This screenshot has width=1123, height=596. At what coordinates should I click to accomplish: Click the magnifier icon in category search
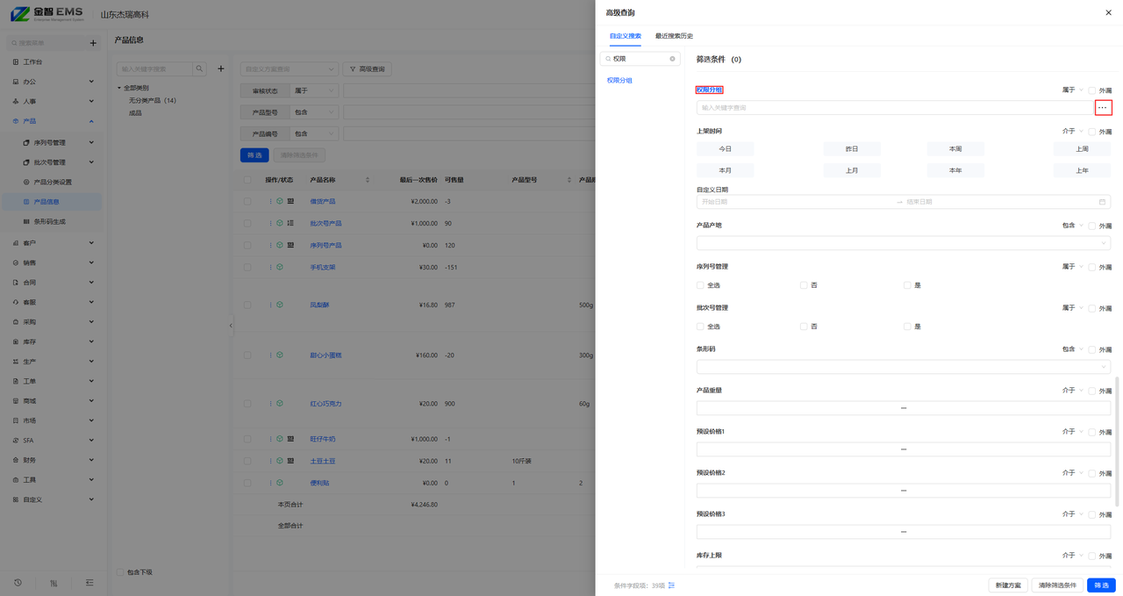[x=200, y=68]
